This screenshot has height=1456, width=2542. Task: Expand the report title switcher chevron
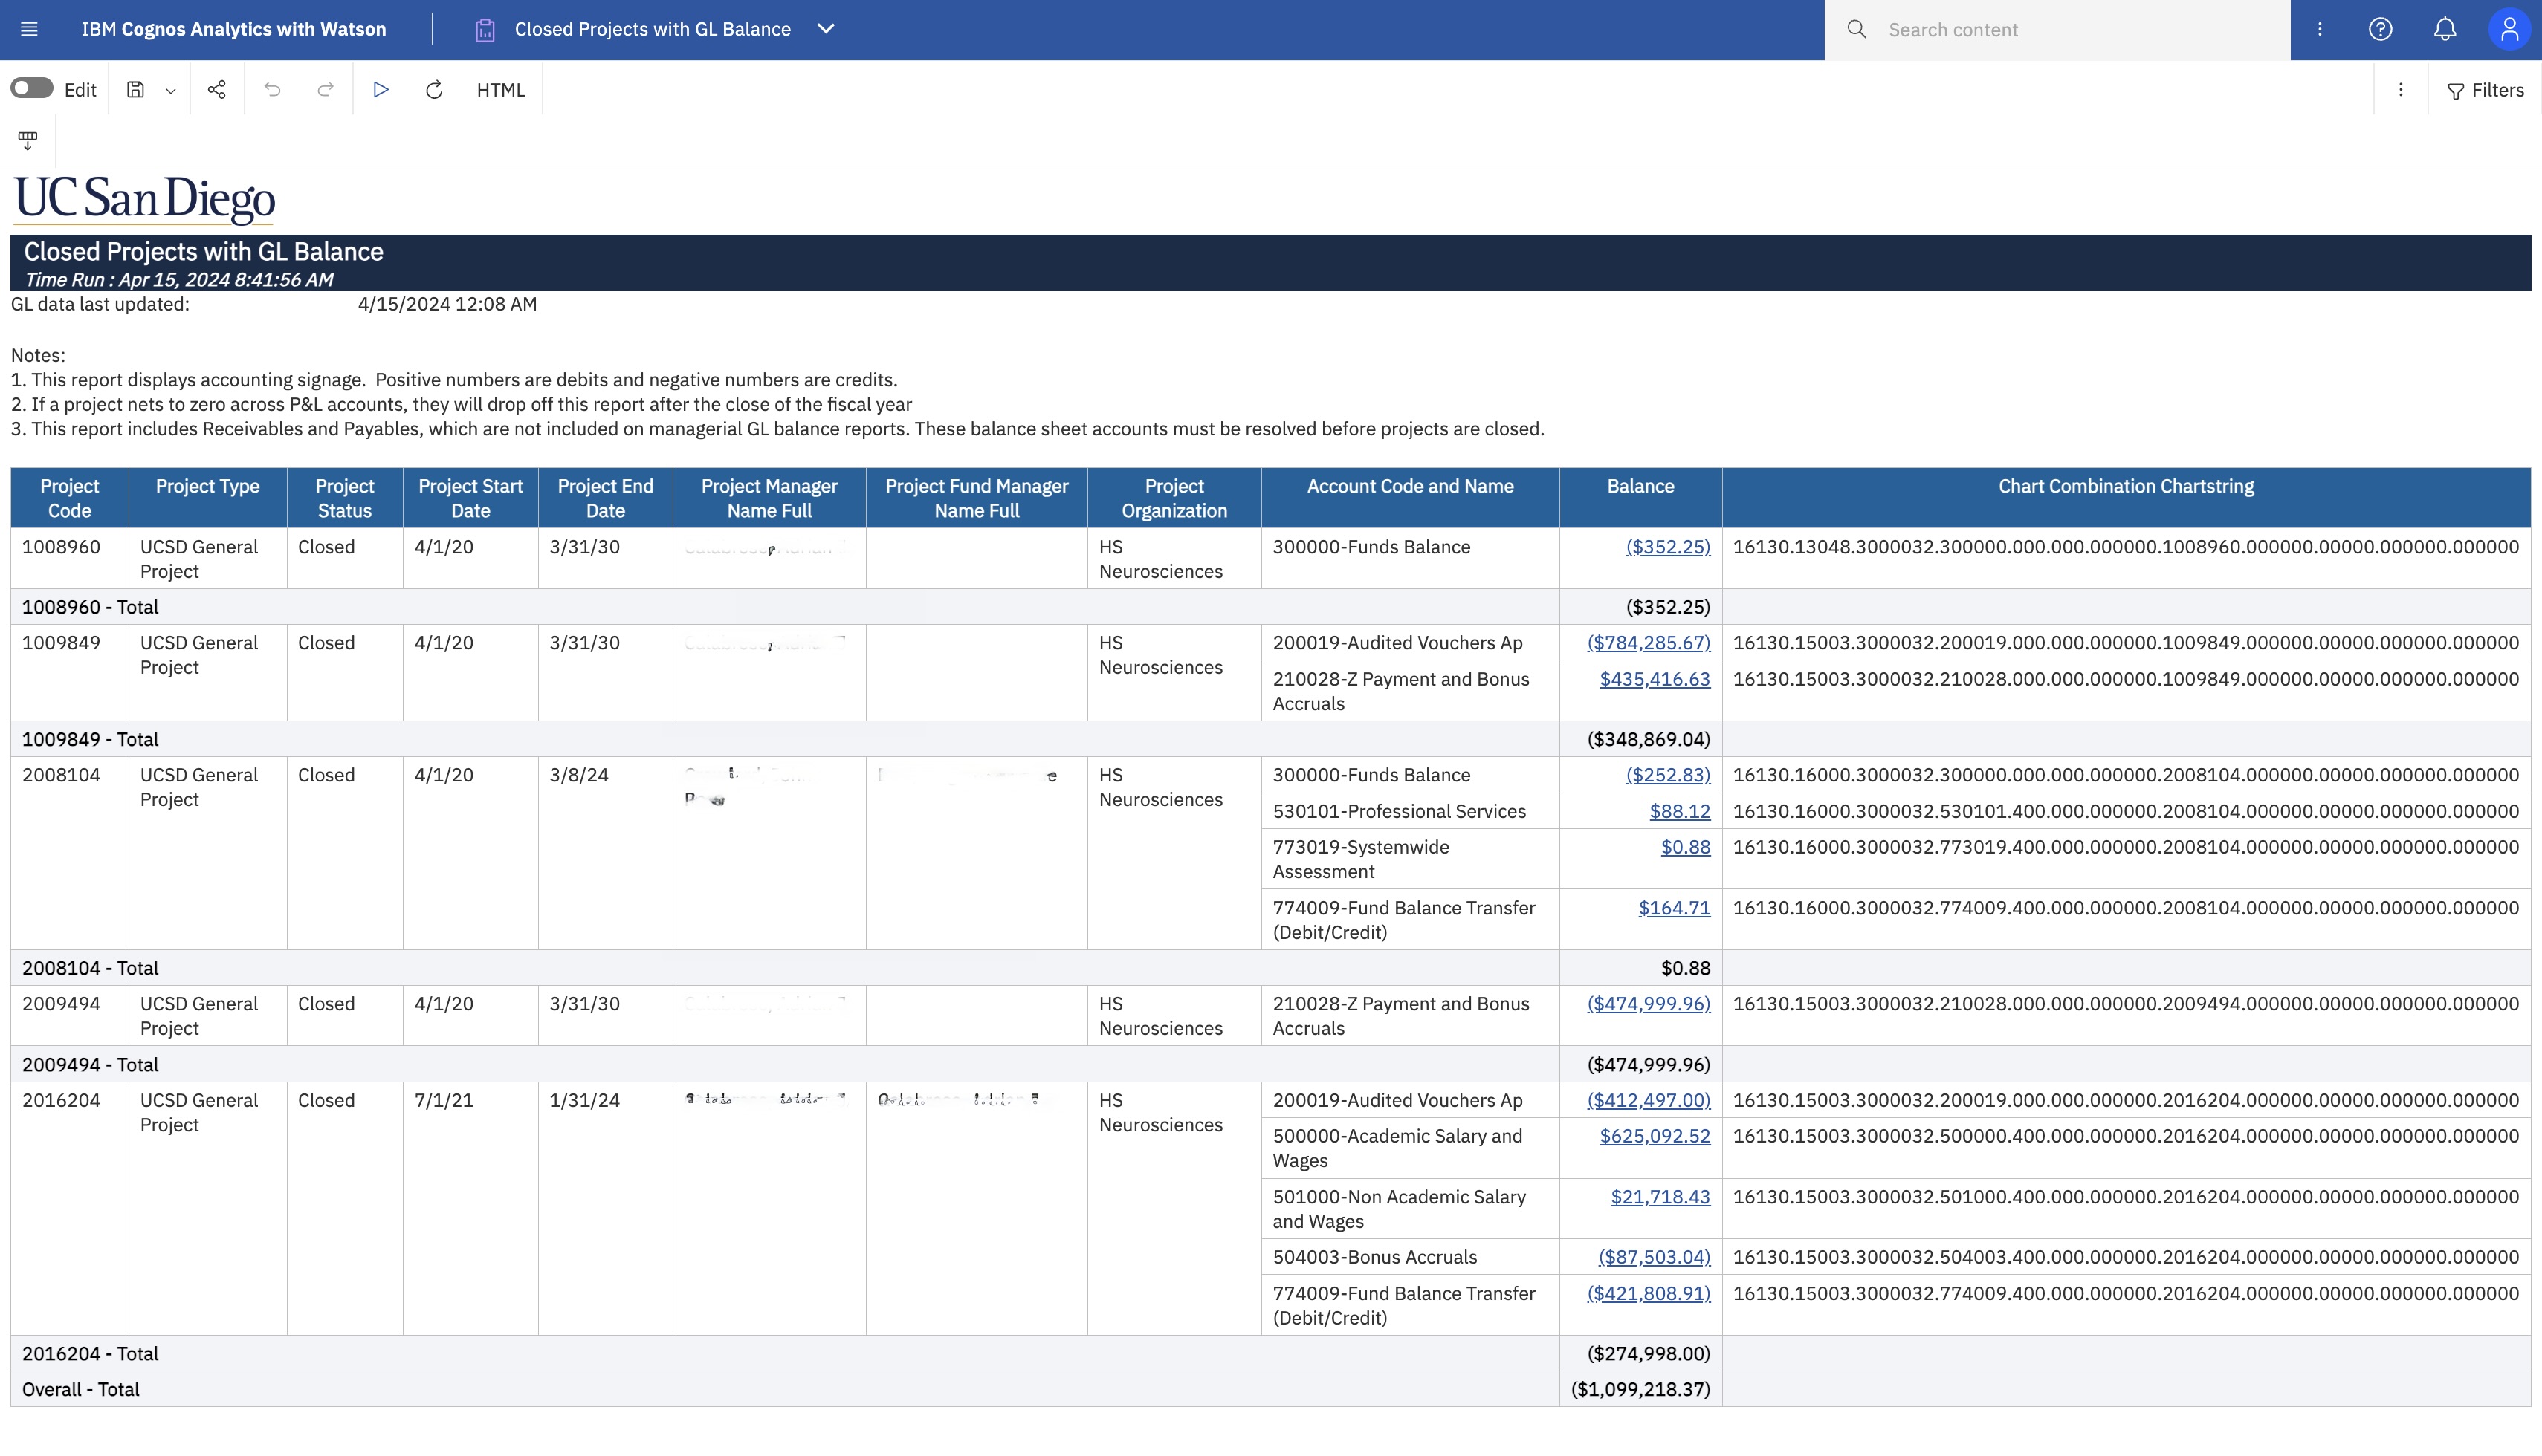[x=825, y=29]
